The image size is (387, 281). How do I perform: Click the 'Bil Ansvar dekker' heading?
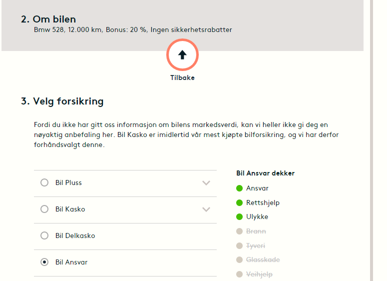pyautogui.click(x=265, y=173)
